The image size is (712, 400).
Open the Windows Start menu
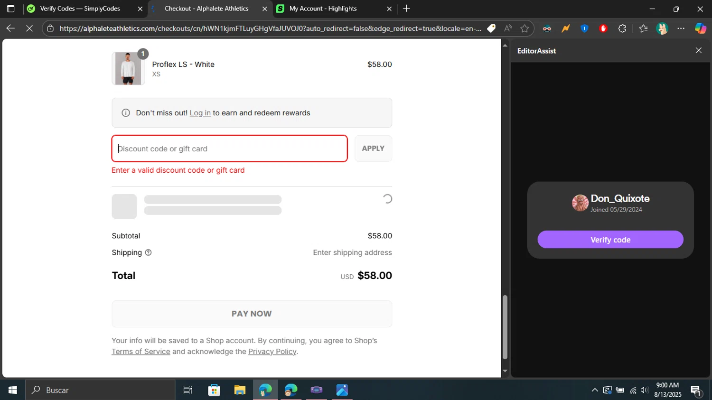(x=13, y=390)
